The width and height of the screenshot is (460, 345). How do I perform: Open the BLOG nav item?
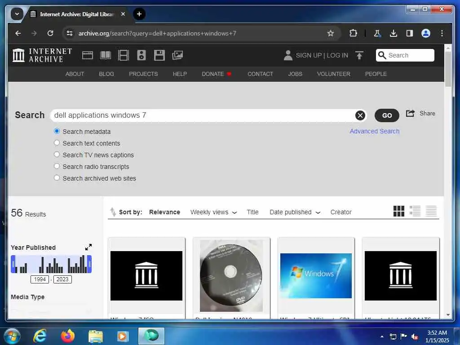106,74
